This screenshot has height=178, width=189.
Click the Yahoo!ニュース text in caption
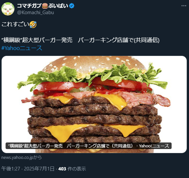coord(154,146)
